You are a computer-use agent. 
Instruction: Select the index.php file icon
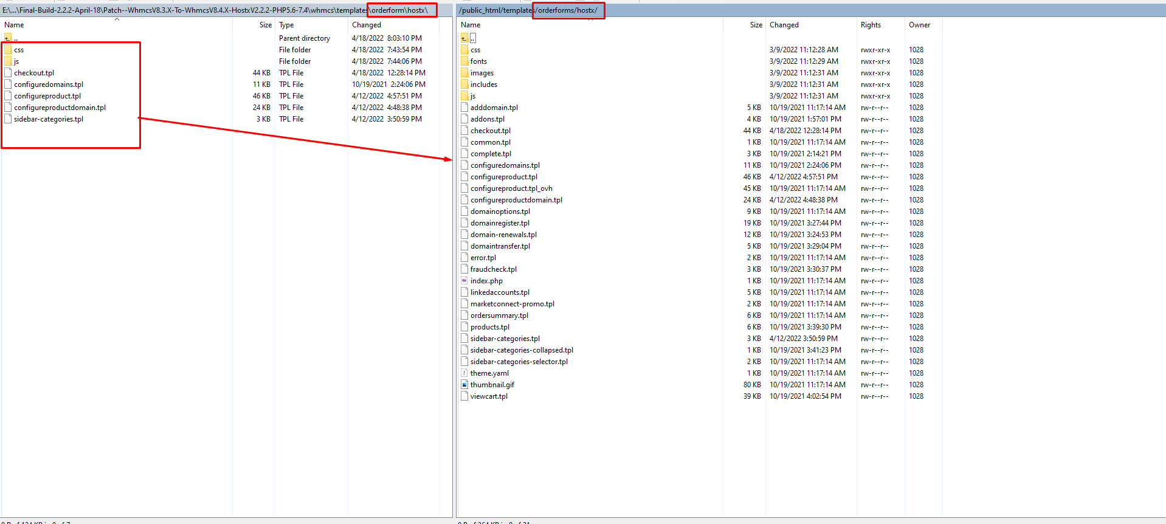click(464, 281)
